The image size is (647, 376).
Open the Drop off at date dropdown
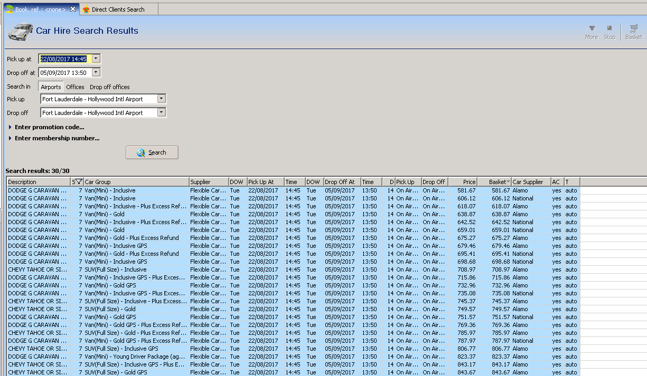[96, 73]
